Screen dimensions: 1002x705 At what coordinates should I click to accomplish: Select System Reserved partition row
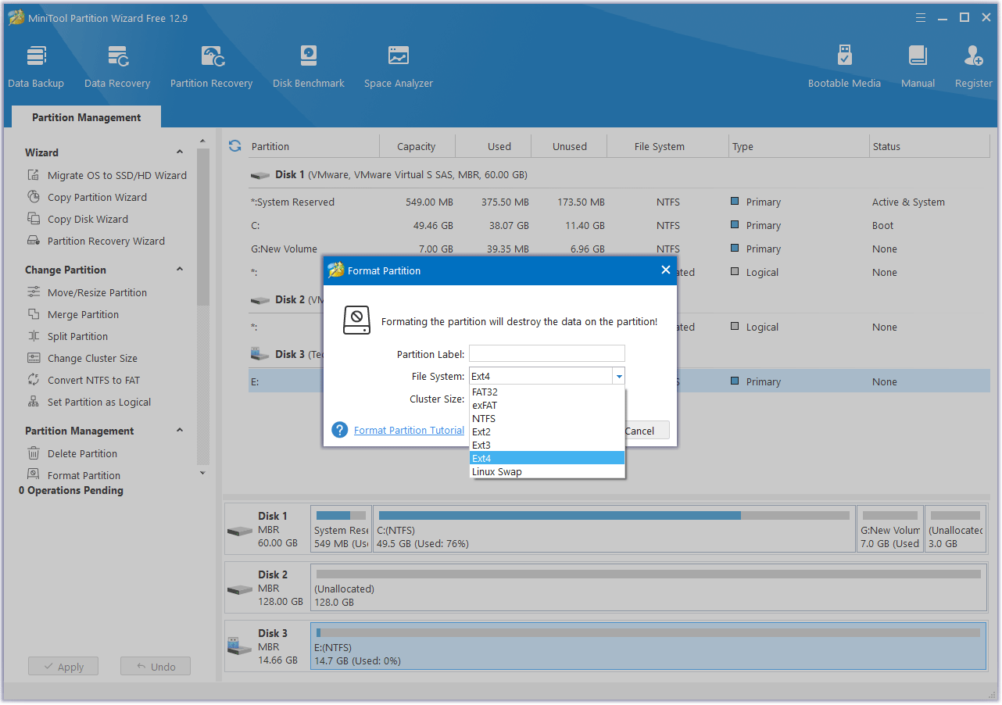click(619, 202)
